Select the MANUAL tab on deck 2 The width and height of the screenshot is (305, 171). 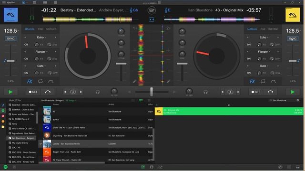[x=252, y=29]
